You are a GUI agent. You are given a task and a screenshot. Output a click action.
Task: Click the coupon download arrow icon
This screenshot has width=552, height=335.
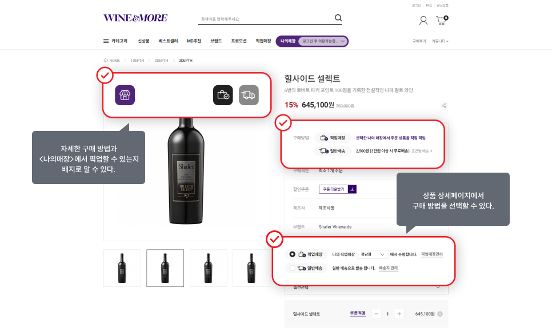[352, 189]
